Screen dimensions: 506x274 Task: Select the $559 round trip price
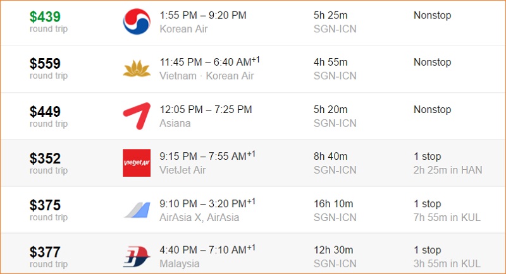point(45,64)
